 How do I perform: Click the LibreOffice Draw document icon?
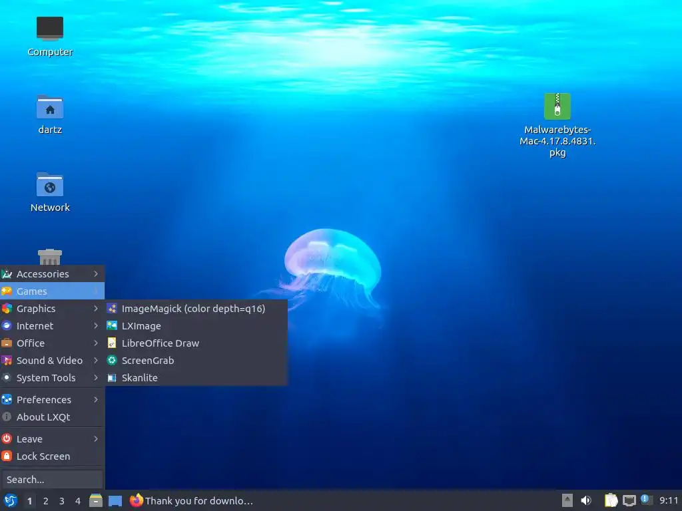(x=112, y=343)
